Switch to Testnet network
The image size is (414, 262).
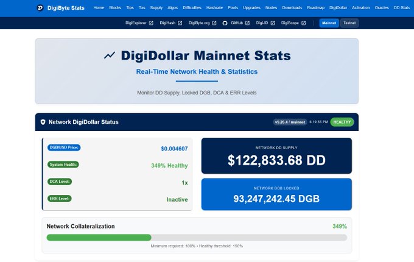click(349, 23)
